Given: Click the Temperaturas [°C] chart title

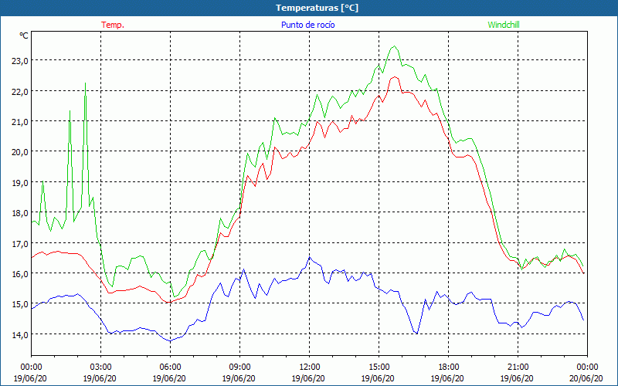Looking at the screenshot, I should point(317,8).
